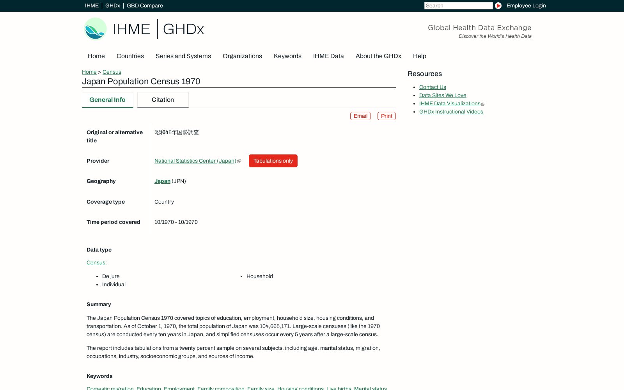Open Contact Us in Resources
This screenshot has height=390, width=624.
(433, 87)
